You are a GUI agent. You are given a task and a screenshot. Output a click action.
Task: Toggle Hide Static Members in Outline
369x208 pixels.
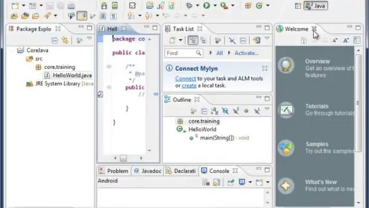pyautogui.click(x=236, y=111)
